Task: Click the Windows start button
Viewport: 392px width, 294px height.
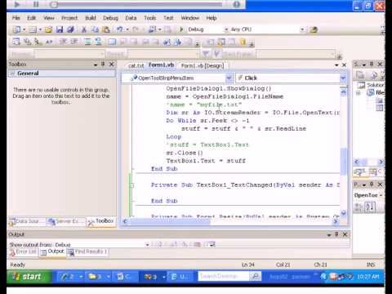Action: [29, 277]
